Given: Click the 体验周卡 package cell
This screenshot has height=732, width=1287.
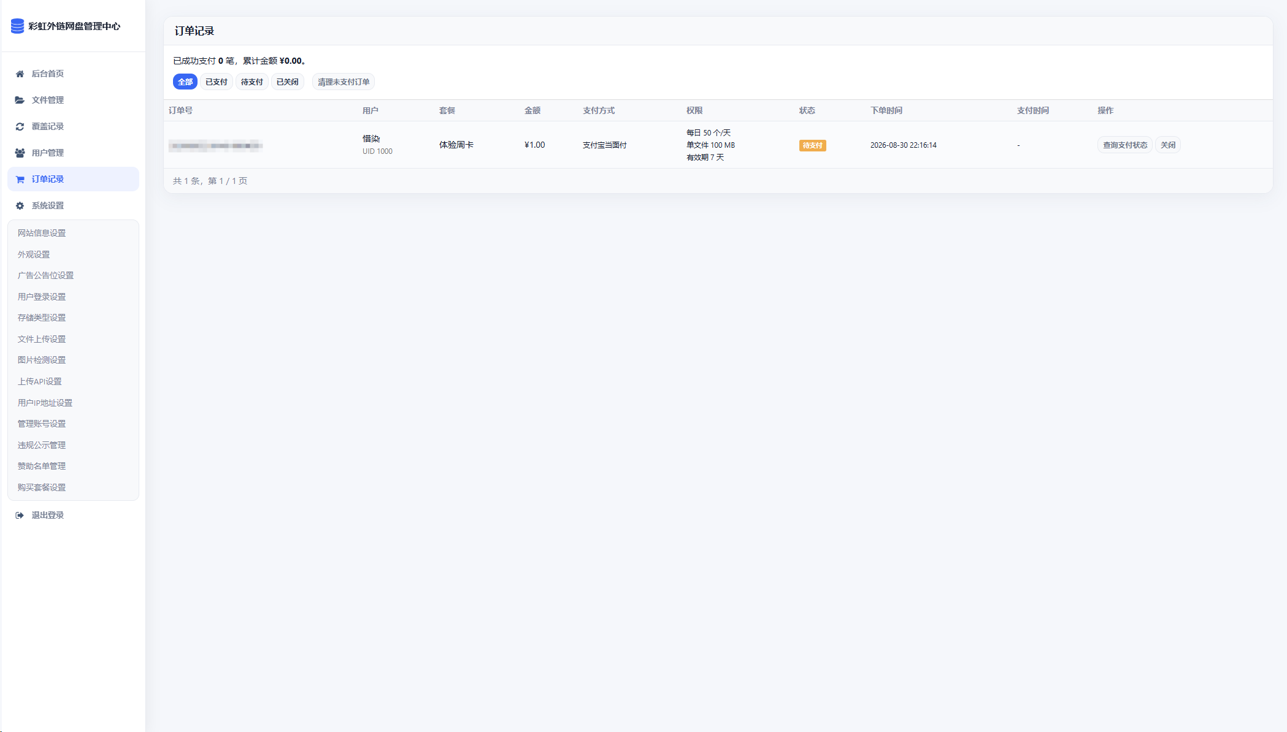Looking at the screenshot, I should click(456, 145).
